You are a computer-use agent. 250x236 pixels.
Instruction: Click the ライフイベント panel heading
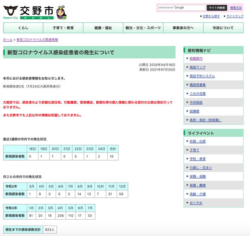click(201, 133)
